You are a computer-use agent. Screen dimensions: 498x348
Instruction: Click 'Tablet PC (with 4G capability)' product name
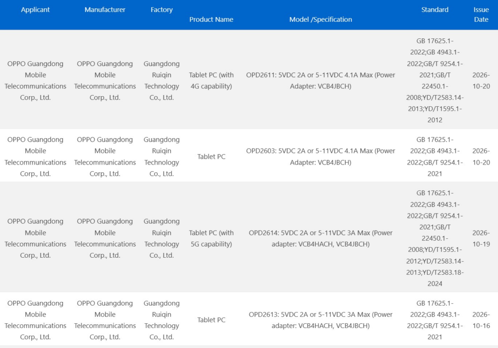coord(211,81)
